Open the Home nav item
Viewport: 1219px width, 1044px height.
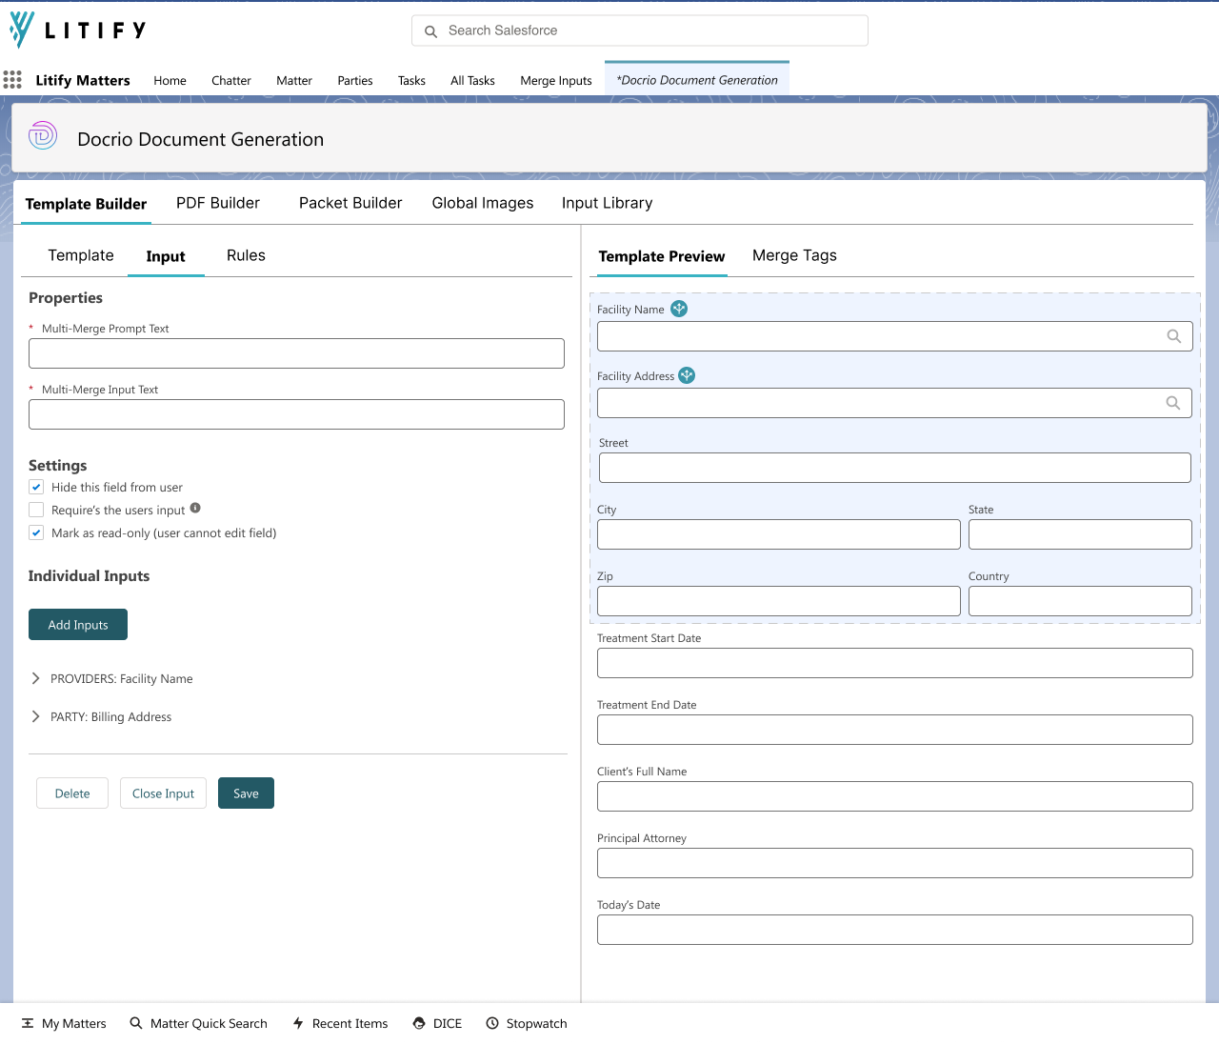click(170, 81)
